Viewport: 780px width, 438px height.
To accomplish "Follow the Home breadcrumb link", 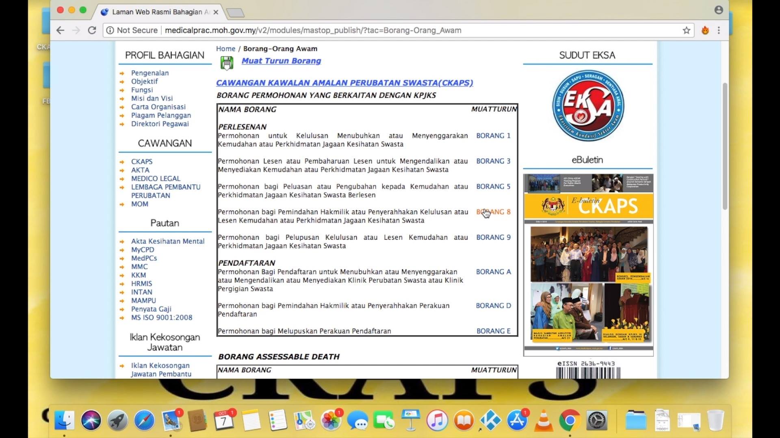I will point(225,49).
